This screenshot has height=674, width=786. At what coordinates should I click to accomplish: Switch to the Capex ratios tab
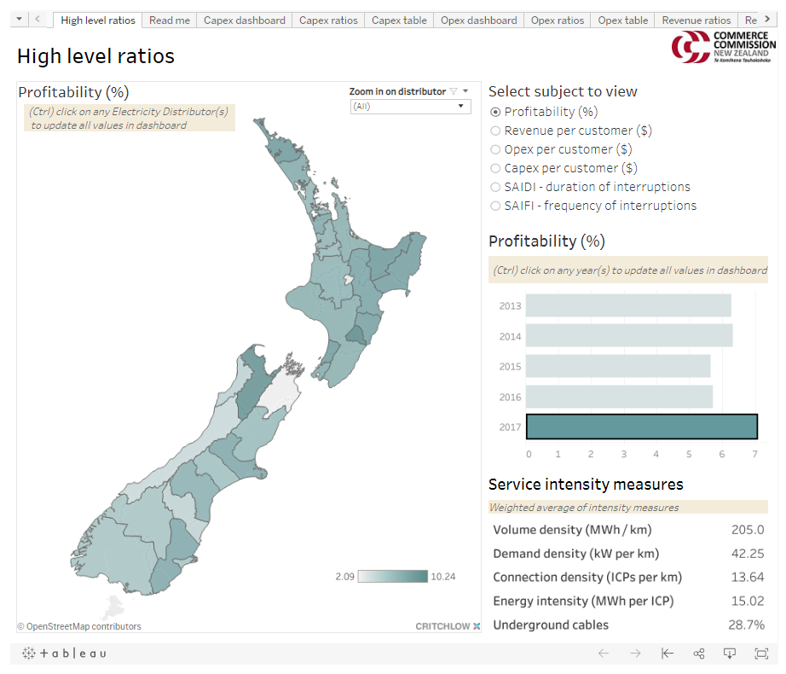click(328, 20)
